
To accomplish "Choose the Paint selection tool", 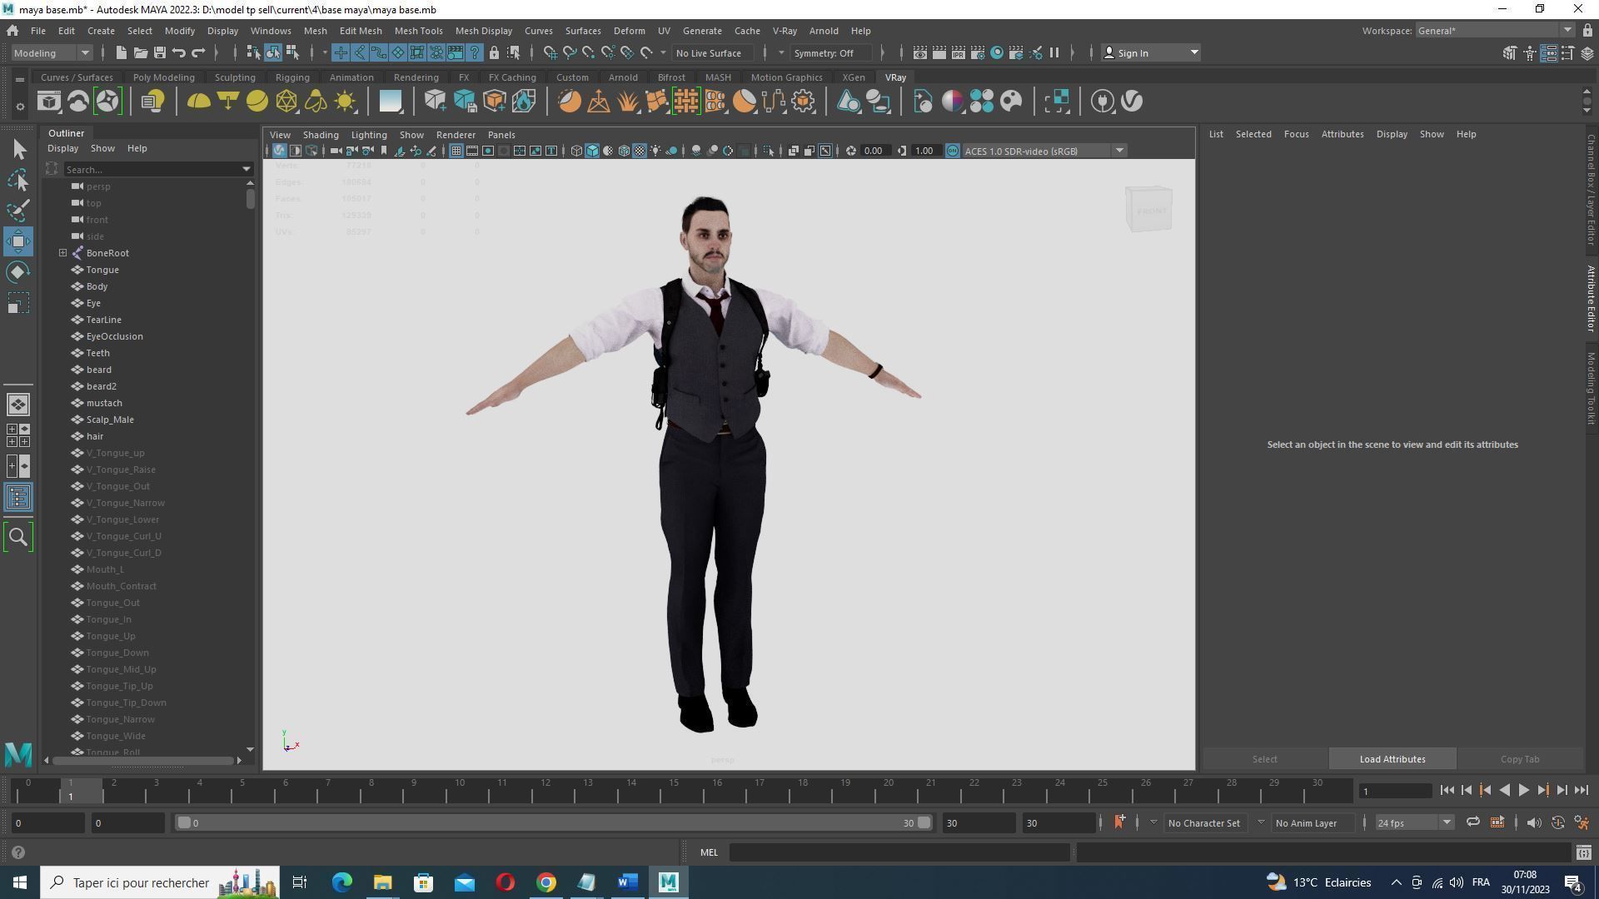I will click(x=18, y=211).
